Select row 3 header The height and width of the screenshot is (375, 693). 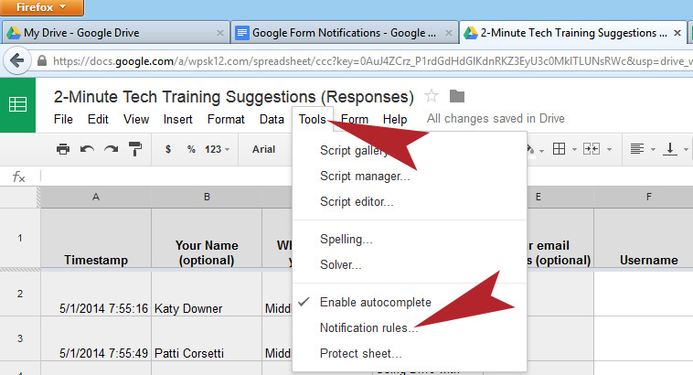tap(20, 338)
